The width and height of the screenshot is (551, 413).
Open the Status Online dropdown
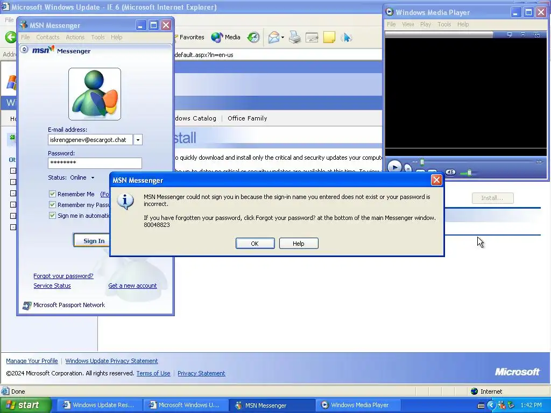pyautogui.click(x=93, y=177)
